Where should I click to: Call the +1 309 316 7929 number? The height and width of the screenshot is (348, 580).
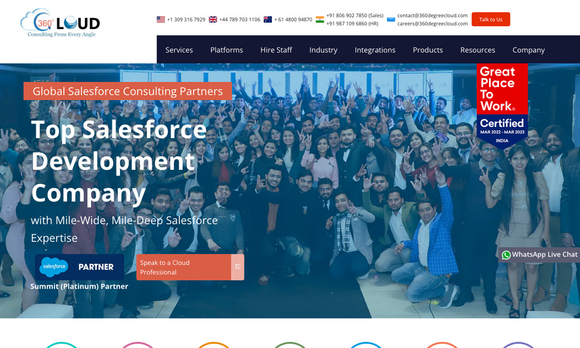[186, 20]
